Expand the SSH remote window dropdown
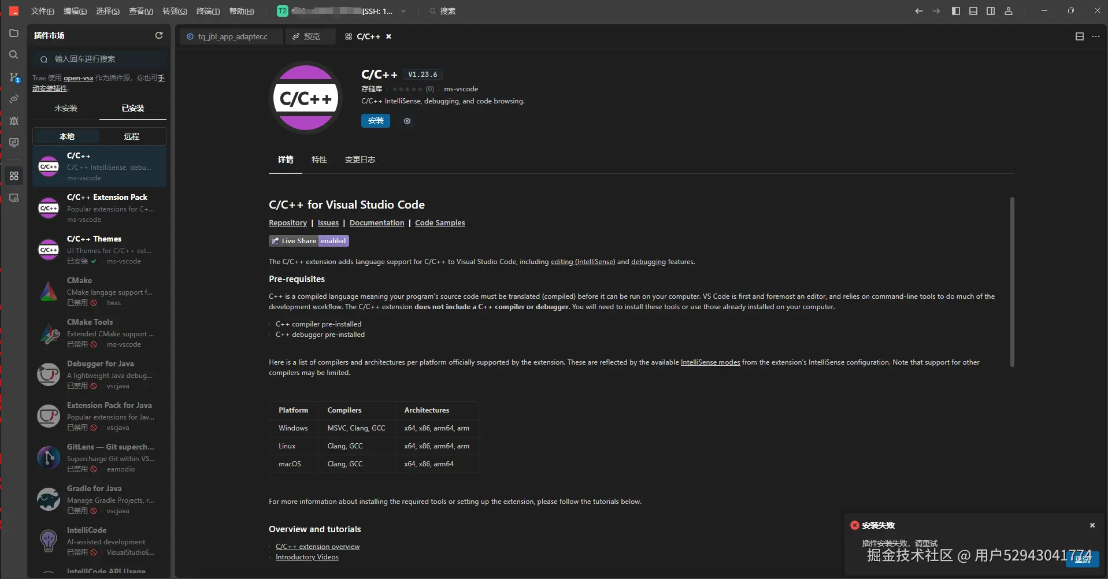This screenshot has width=1108, height=579. [x=403, y=11]
